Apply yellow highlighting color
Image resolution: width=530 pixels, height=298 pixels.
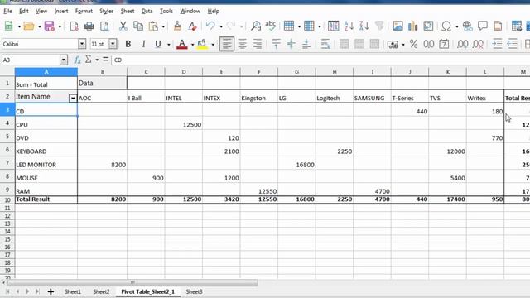click(x=202, y=44)
